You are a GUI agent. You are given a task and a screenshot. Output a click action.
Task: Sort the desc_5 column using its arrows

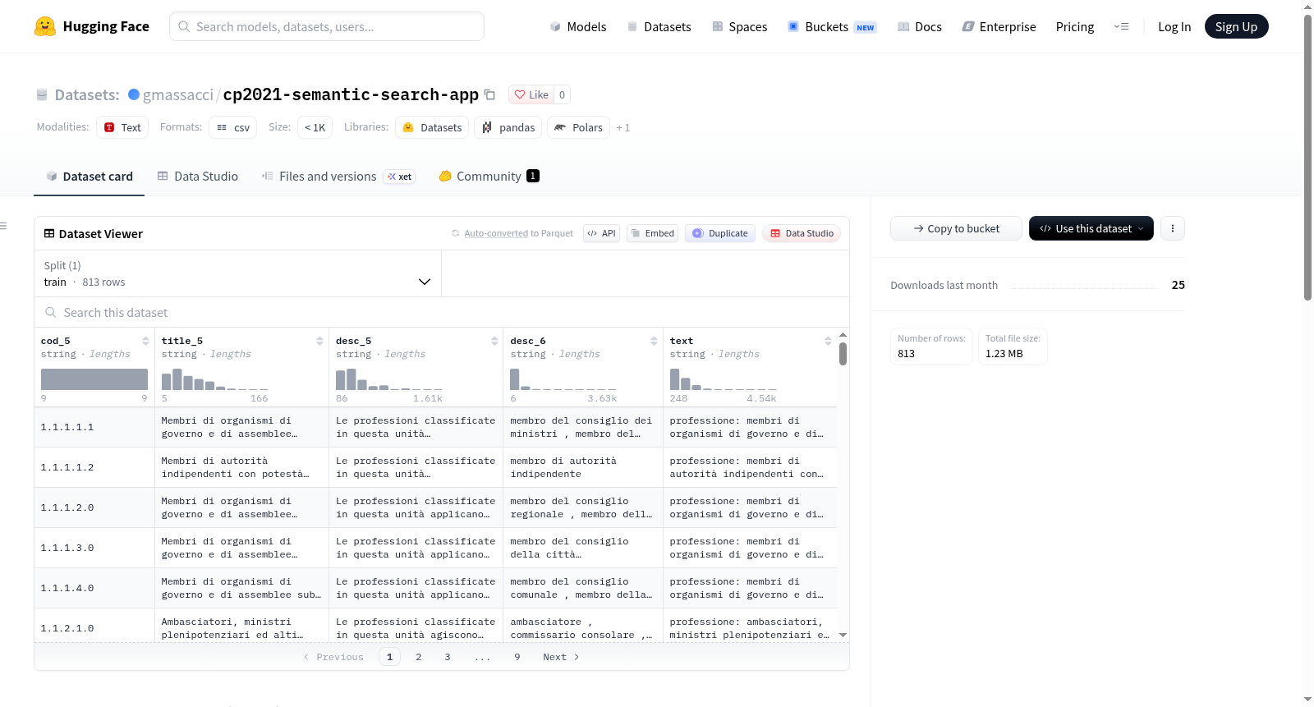click(x=494, y=341)
